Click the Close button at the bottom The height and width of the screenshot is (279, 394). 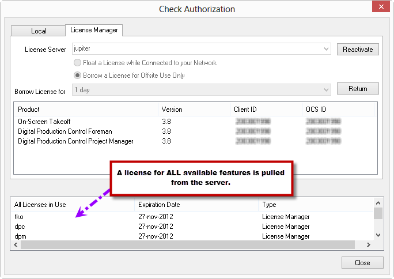tap(362, 263)
